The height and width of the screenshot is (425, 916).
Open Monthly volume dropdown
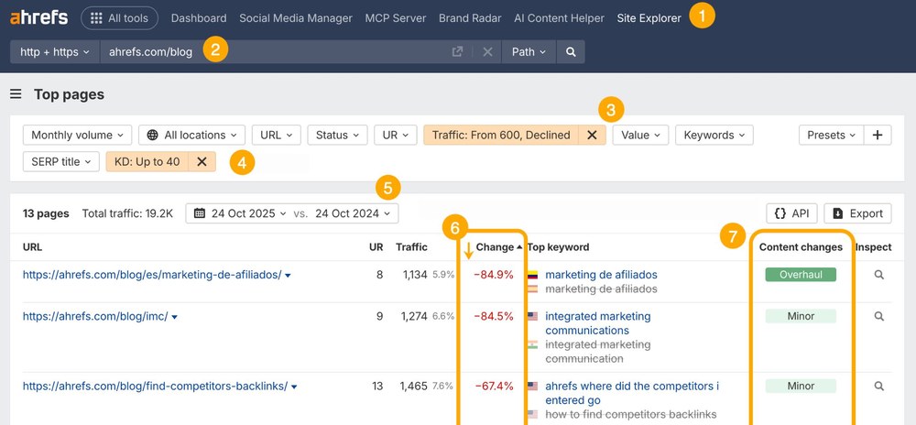(77, 135)
